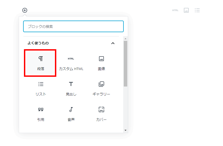Insert the 画像 image block
The height and width of the screenshot is (146, 223).
(x=101, y=63)
